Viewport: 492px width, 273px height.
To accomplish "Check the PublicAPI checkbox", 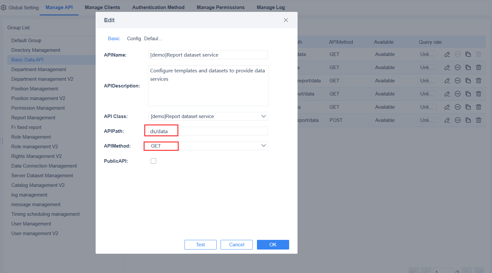I will pyautogui.click(x=153, y=161).
